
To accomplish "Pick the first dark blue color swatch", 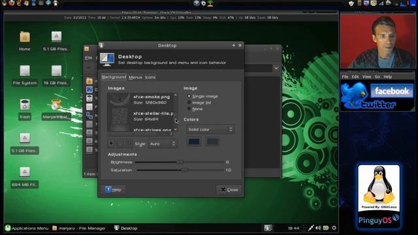I will [x=194, y=142].
